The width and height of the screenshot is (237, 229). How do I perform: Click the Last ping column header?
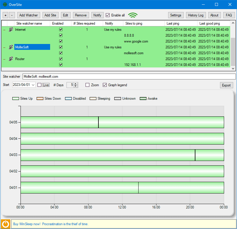point(181,23)
